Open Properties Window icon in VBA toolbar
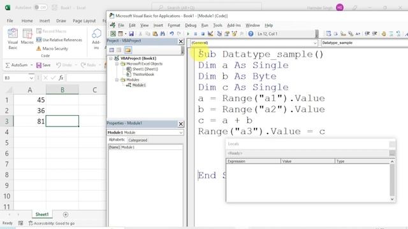Image resolution: width=408 pixels, height=229 pixels. (227, 34)
